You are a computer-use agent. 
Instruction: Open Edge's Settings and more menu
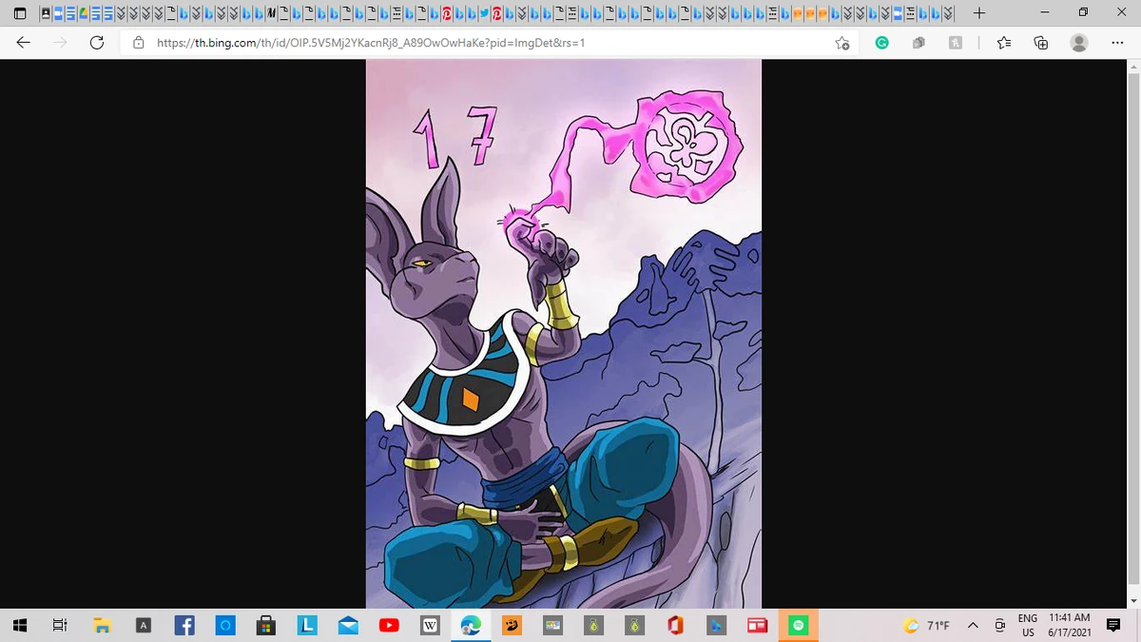pos(1117,43)
